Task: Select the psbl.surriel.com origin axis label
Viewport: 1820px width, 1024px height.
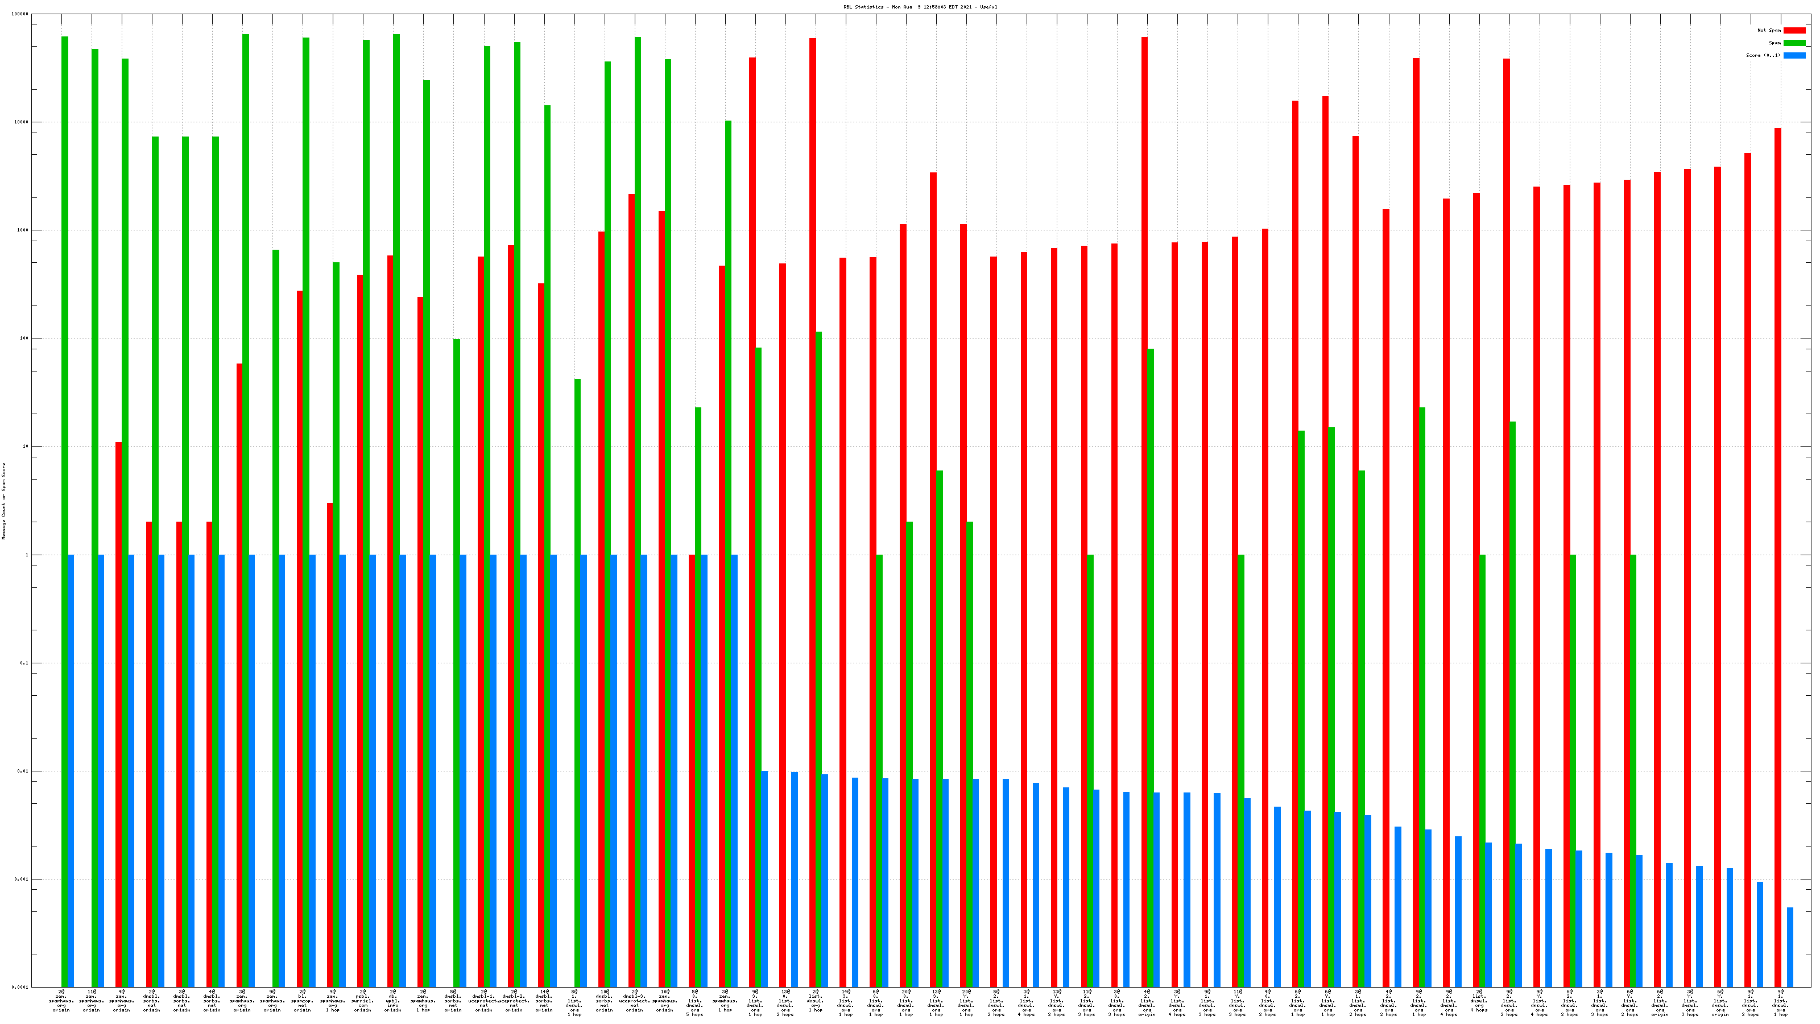Action: click(x=362, y=1001)
